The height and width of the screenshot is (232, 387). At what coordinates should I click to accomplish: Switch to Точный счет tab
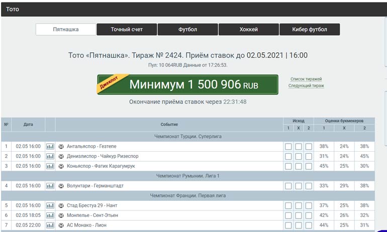tap(127, 29)
